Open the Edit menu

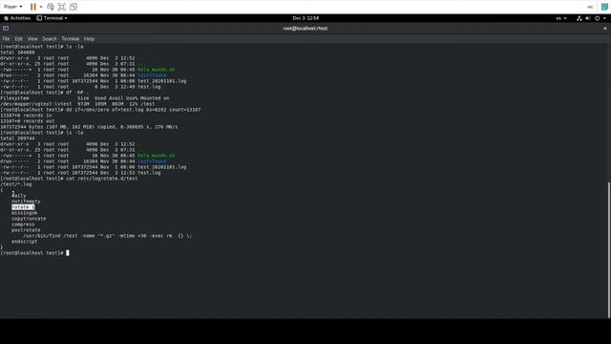tap(19, 38)
